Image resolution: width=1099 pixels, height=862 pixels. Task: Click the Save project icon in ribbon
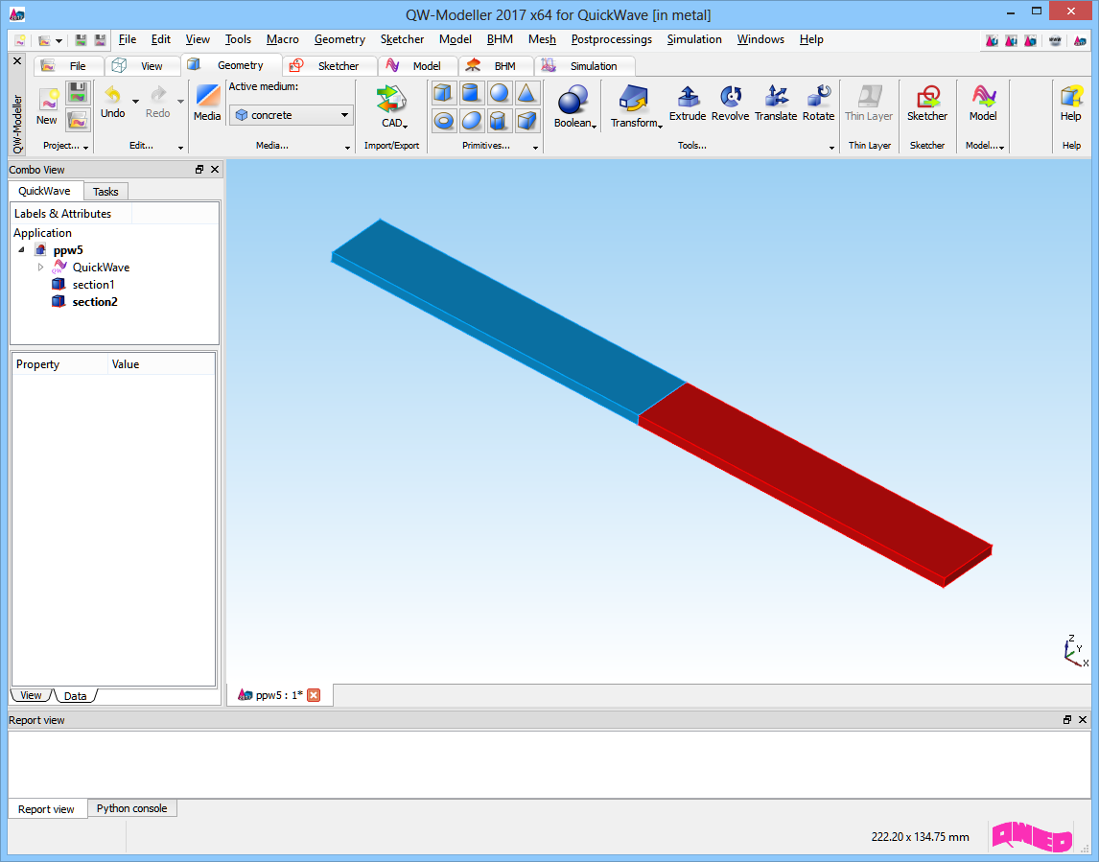tap(78, 92)
